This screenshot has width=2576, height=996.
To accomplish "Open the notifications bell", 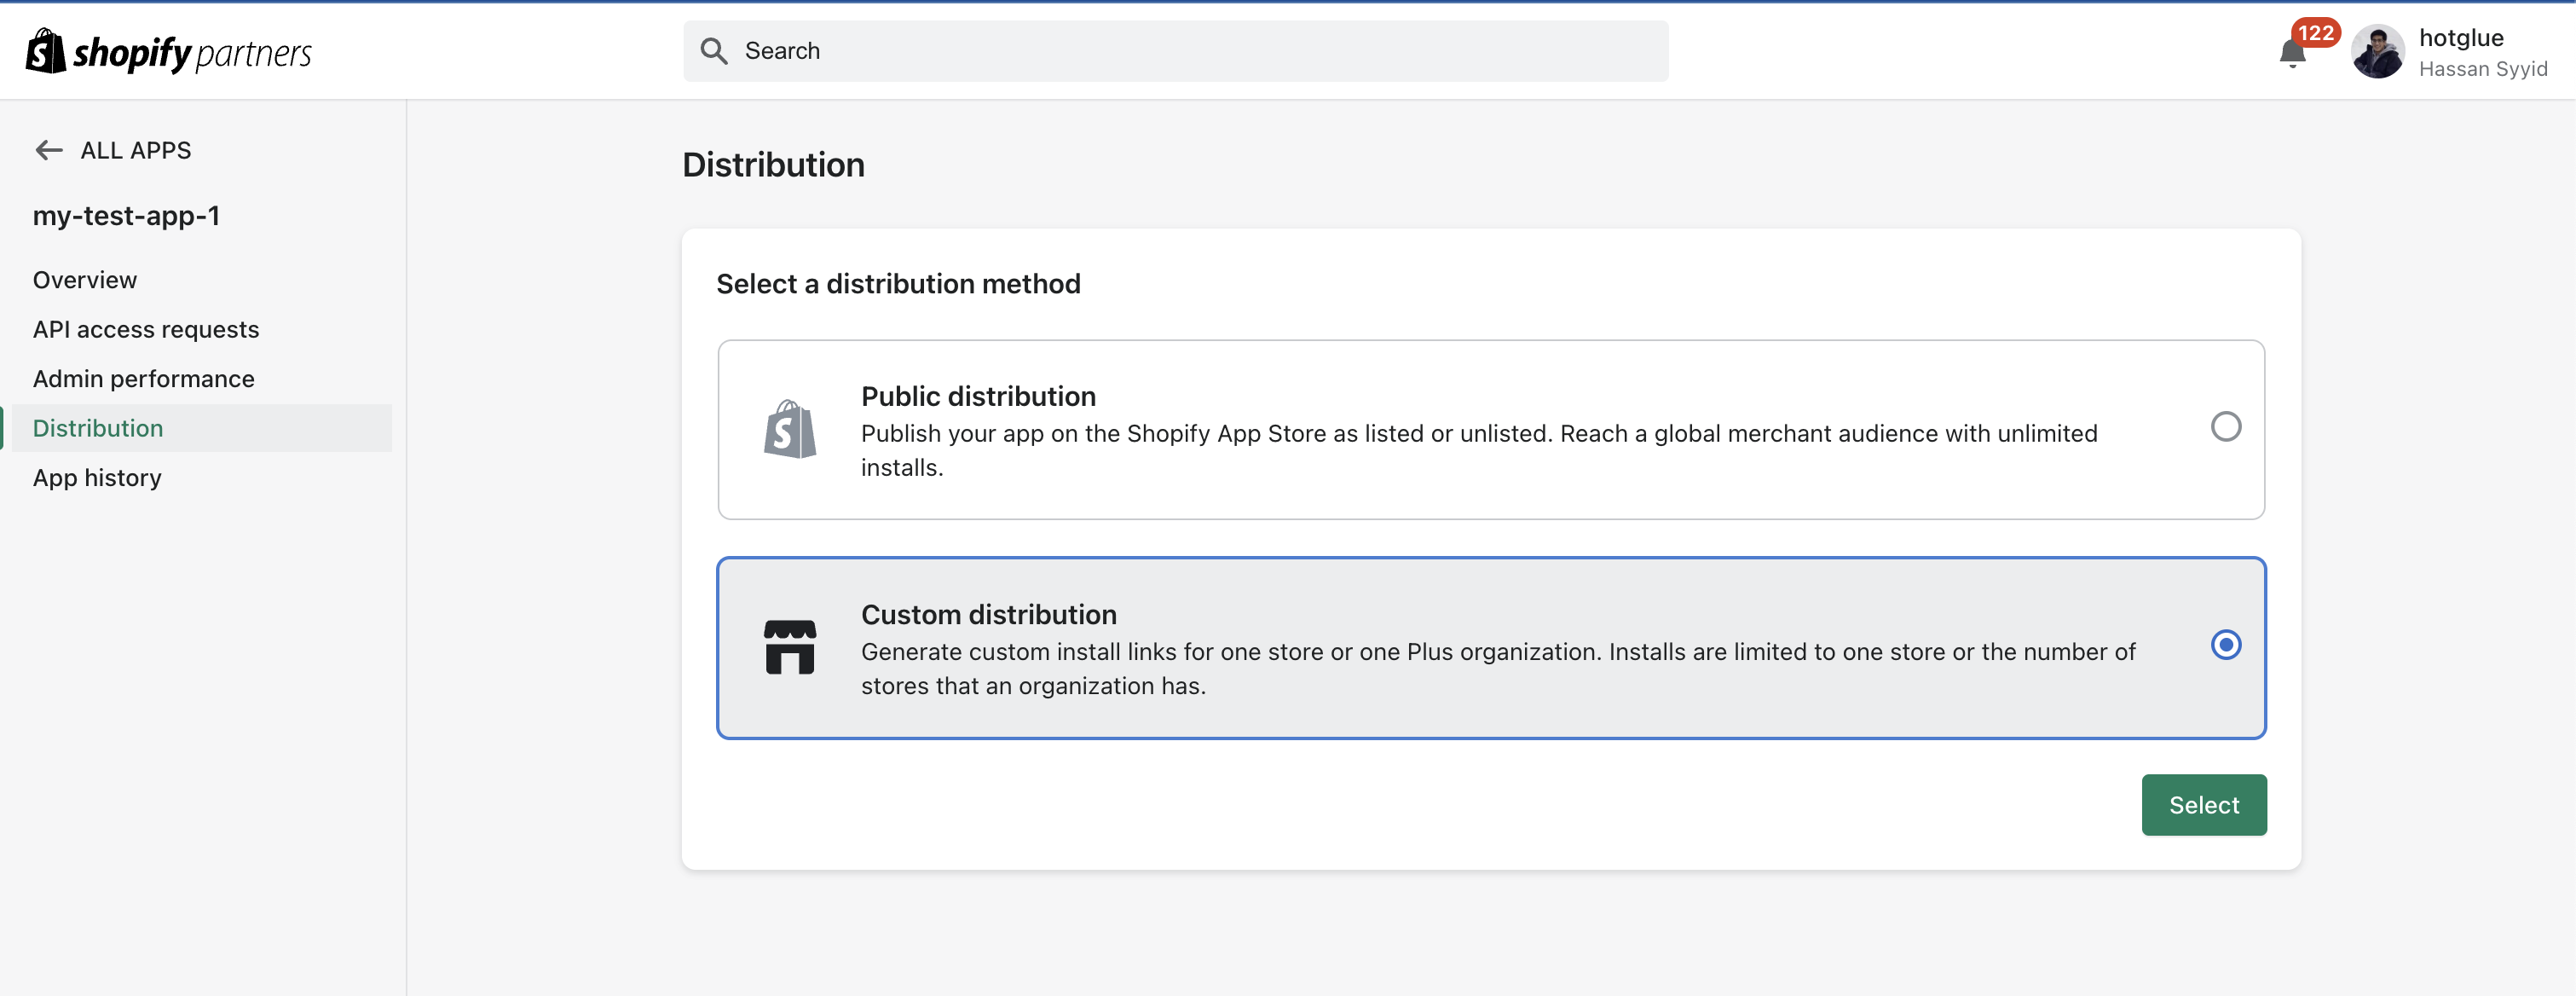I will coord(2291,53).
